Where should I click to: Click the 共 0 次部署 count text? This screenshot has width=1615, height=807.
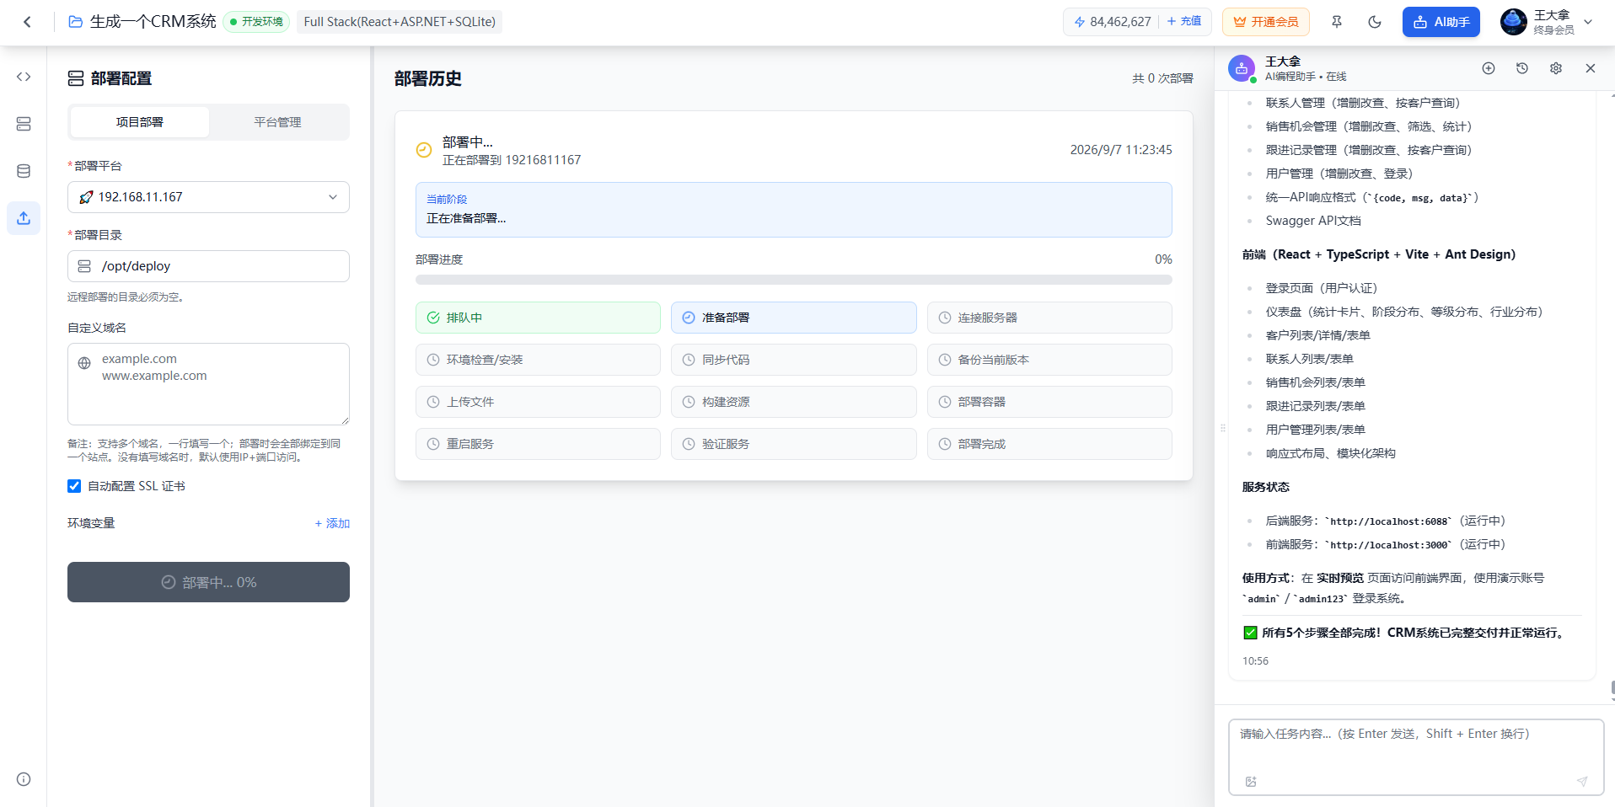tap(1162, 78)
